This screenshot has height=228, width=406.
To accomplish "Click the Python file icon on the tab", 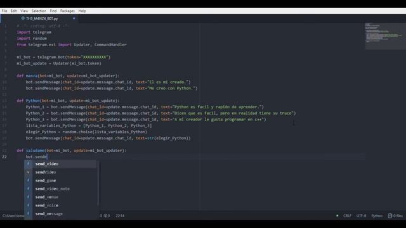I will coord(23,18).
